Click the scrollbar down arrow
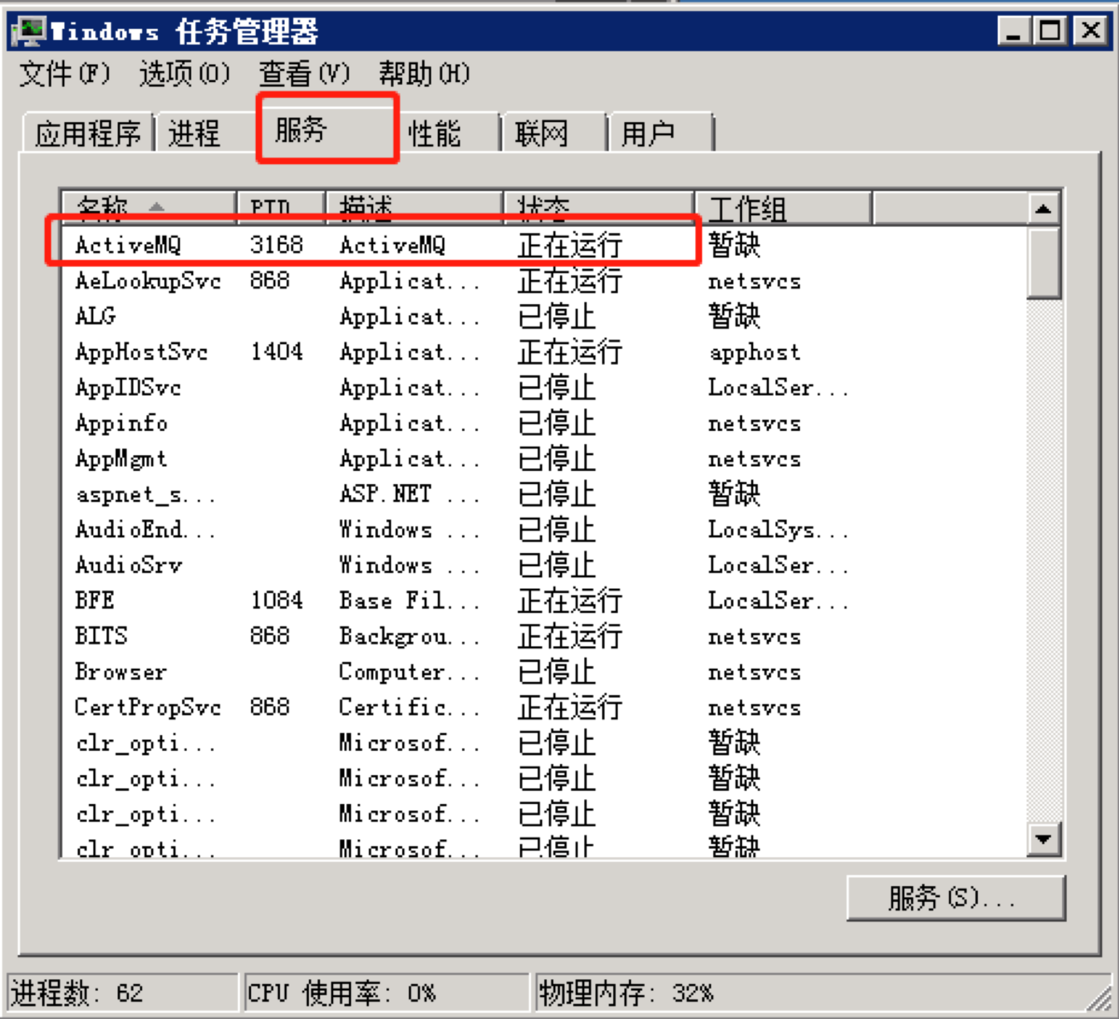 click(x=1044, y=839)
